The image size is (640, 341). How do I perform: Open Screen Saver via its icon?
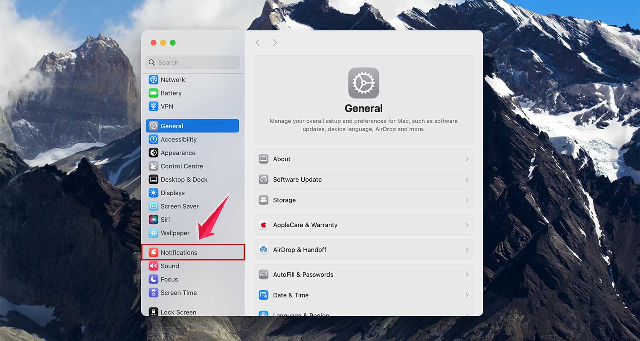(x=154, y=206)
